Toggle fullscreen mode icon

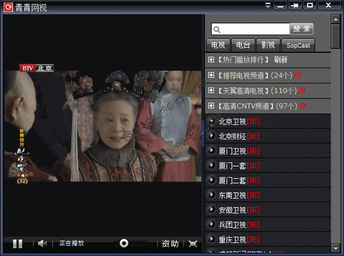pos(193,244)
